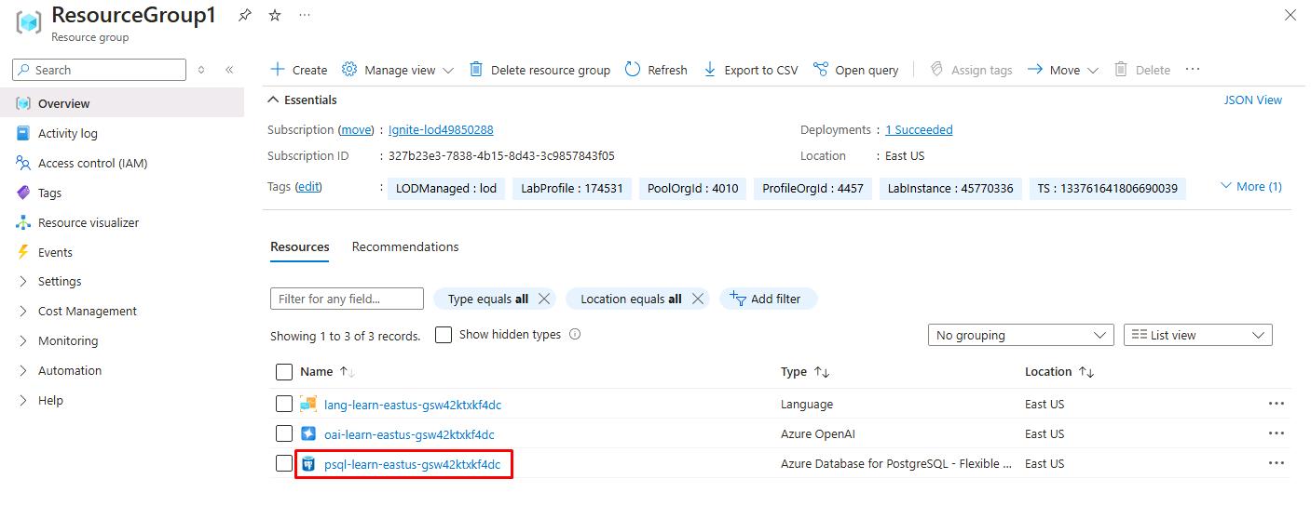Refresh the resource list

coord(656,70)
